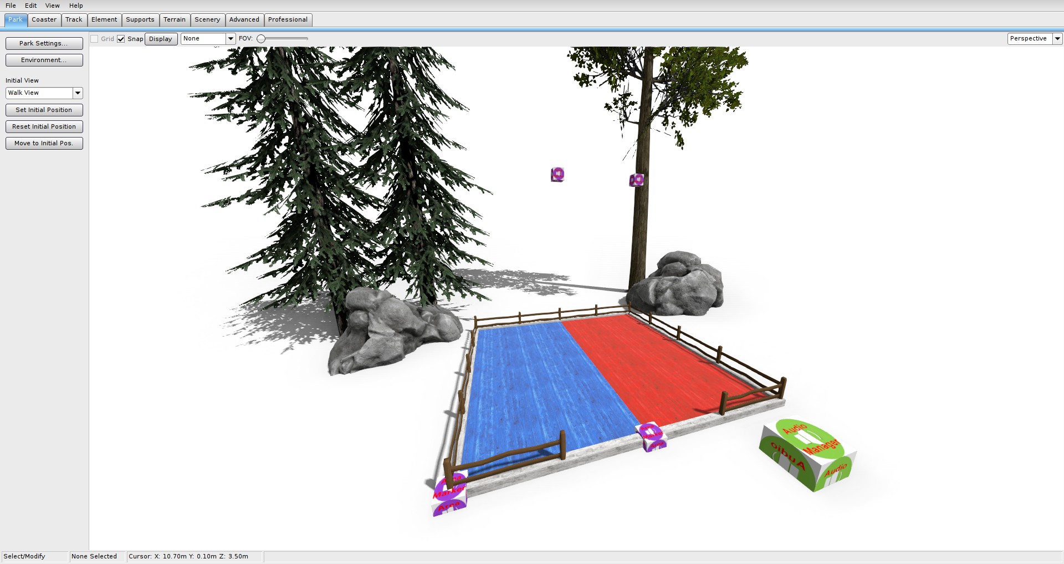Switch to the Track tab
This screenshot has width=1064, height=564.
[74, 20]
